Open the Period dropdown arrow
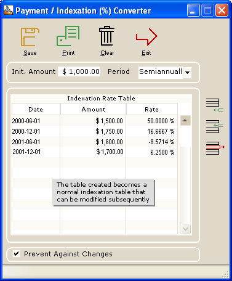Viewport: 232px width, 281px height. (187, 72)
